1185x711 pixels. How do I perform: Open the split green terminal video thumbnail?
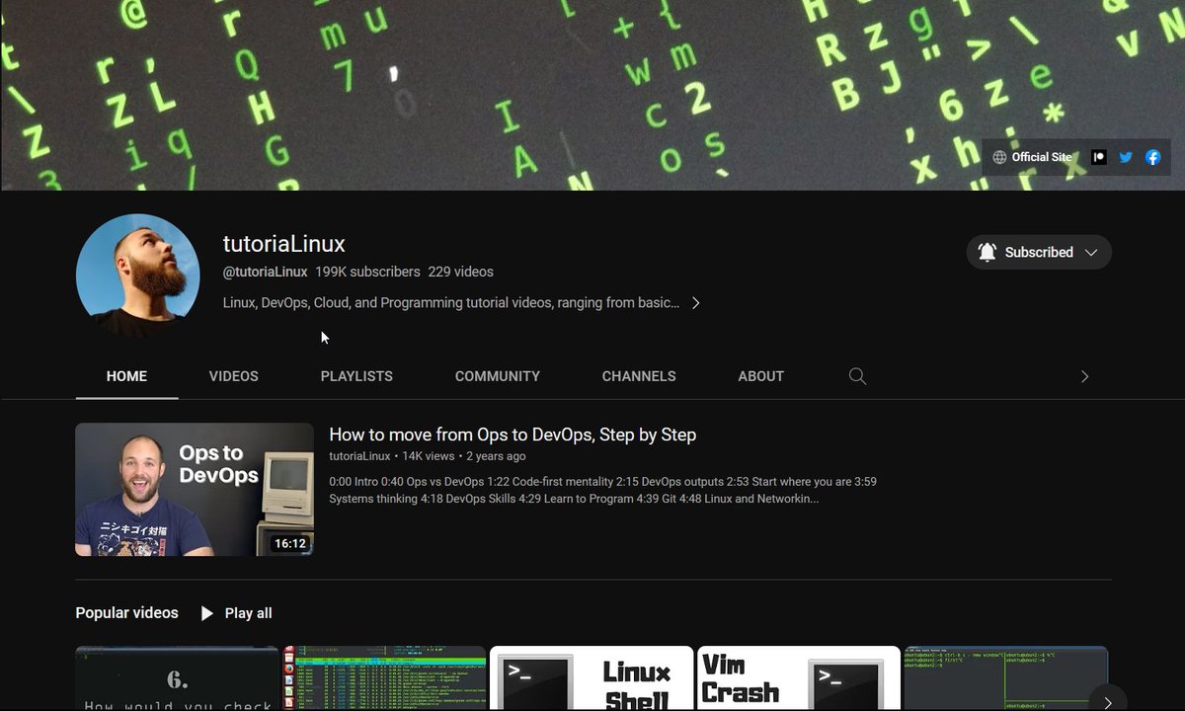[1006, 678]
